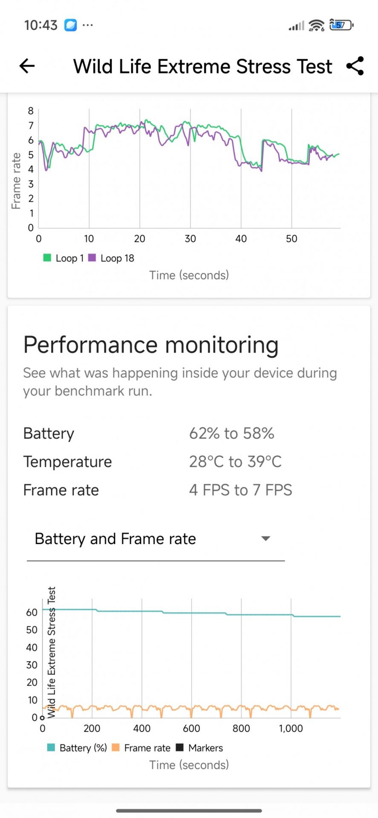Tap the cellular signal bars icon
The image size is (378, 818).
(x=296, y=26)
